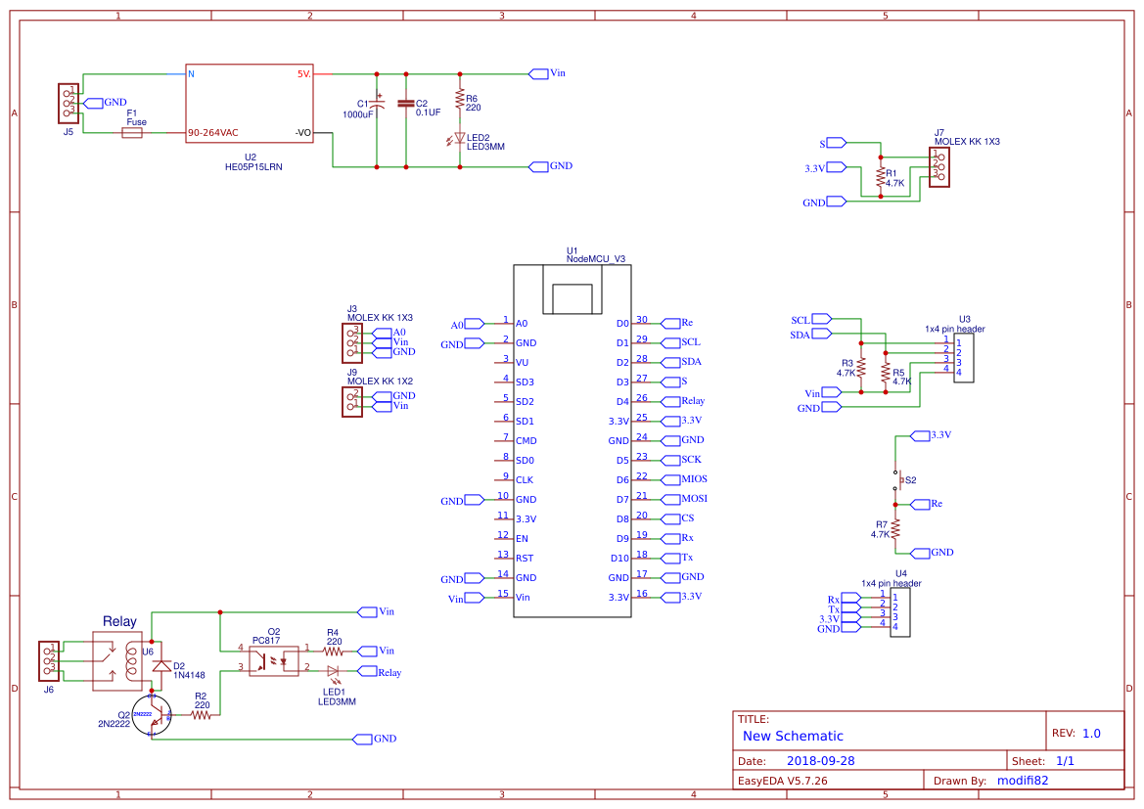
Task: Select the NodeMCU_V3 microcontroller symbol U1
Action: (572, 440)
